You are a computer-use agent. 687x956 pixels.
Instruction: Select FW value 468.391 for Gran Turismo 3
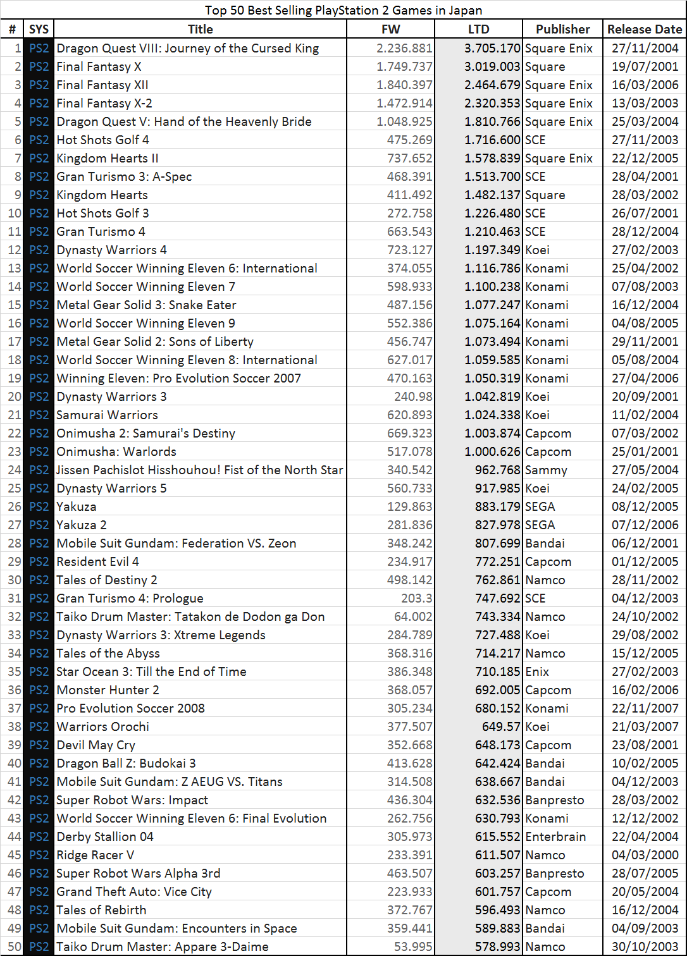(410, 176)
